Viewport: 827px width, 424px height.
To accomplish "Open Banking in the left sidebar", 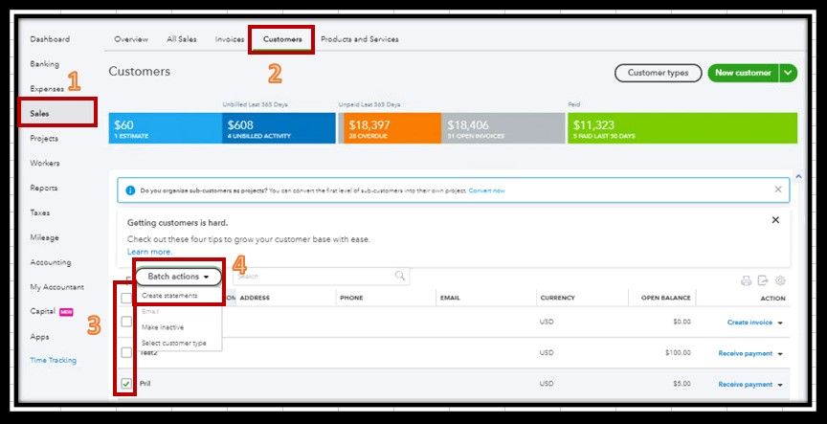I will 44,64.
